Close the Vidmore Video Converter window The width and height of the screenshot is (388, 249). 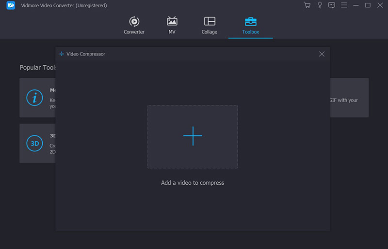point(379,5)
